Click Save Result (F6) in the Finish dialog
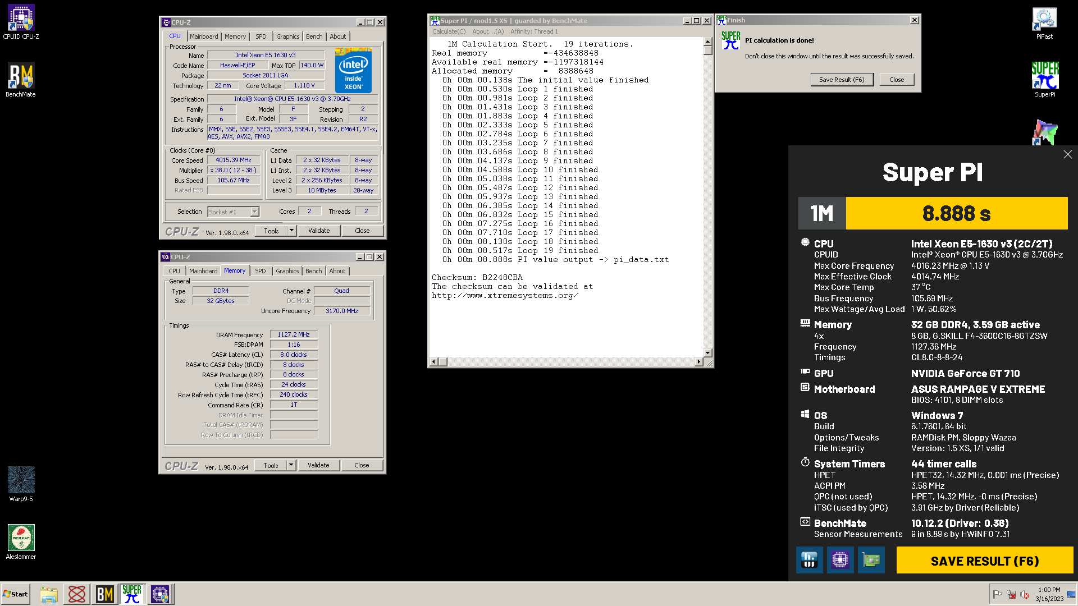1078x606 pixels. click(842, 80)
